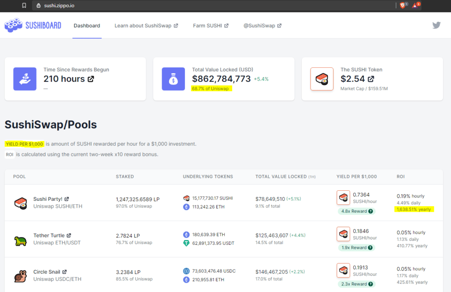451x292 pixels.
Task: Click highlighted YIELD PER $1,000 tag in description
Action: [25, 144]
